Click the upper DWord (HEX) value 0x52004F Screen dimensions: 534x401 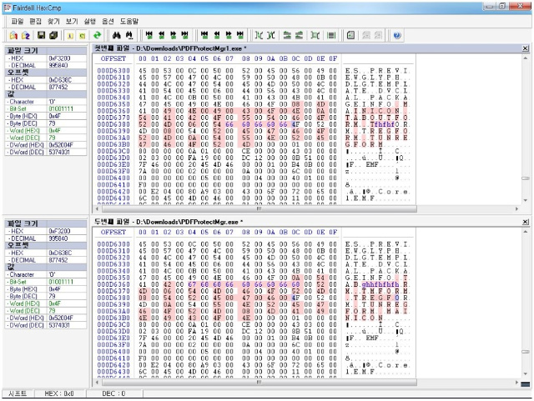tap(61, 145)
